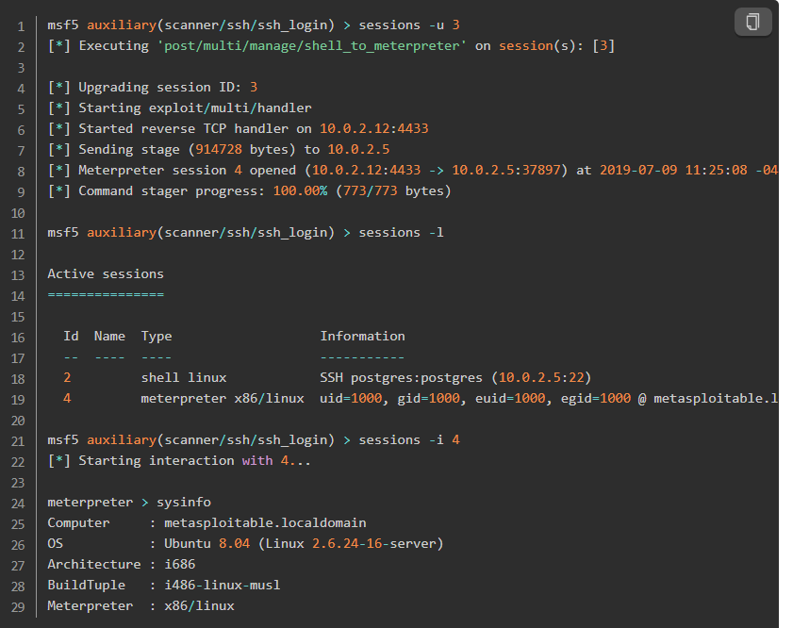Click 'uid=1000' in the session 4 row

351,399
